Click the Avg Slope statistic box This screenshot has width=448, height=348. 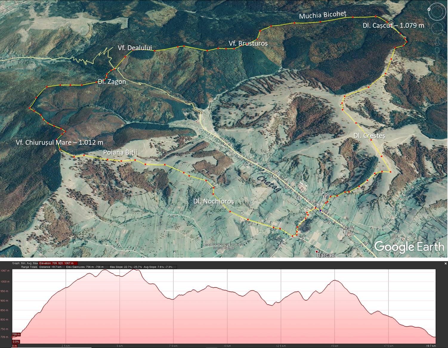[159, 267]
